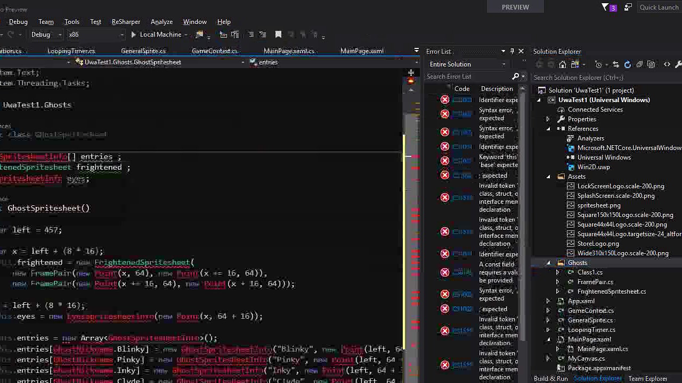The height and width of the screenshot is (383, 682).
Task: Select Connected Services node
Action: (x=595, y=110)
